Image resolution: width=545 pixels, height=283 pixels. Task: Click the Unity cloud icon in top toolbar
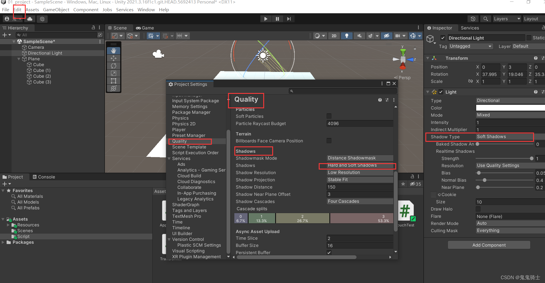coord(30,19)
